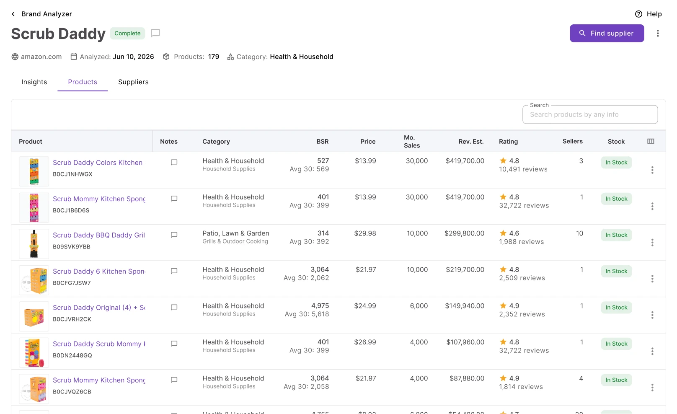Sort by Mo. Sales column header
Viewport: 677px width, 414px height.
point(412,142)
